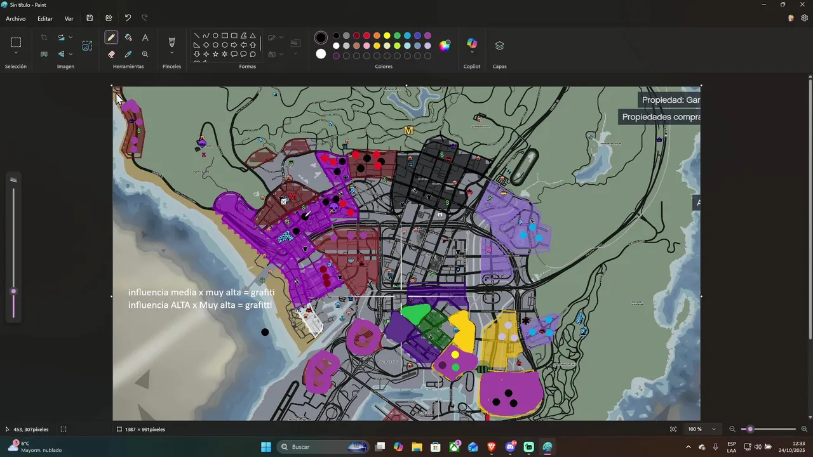Open Windows Start menu

click(x=266, y=447)
